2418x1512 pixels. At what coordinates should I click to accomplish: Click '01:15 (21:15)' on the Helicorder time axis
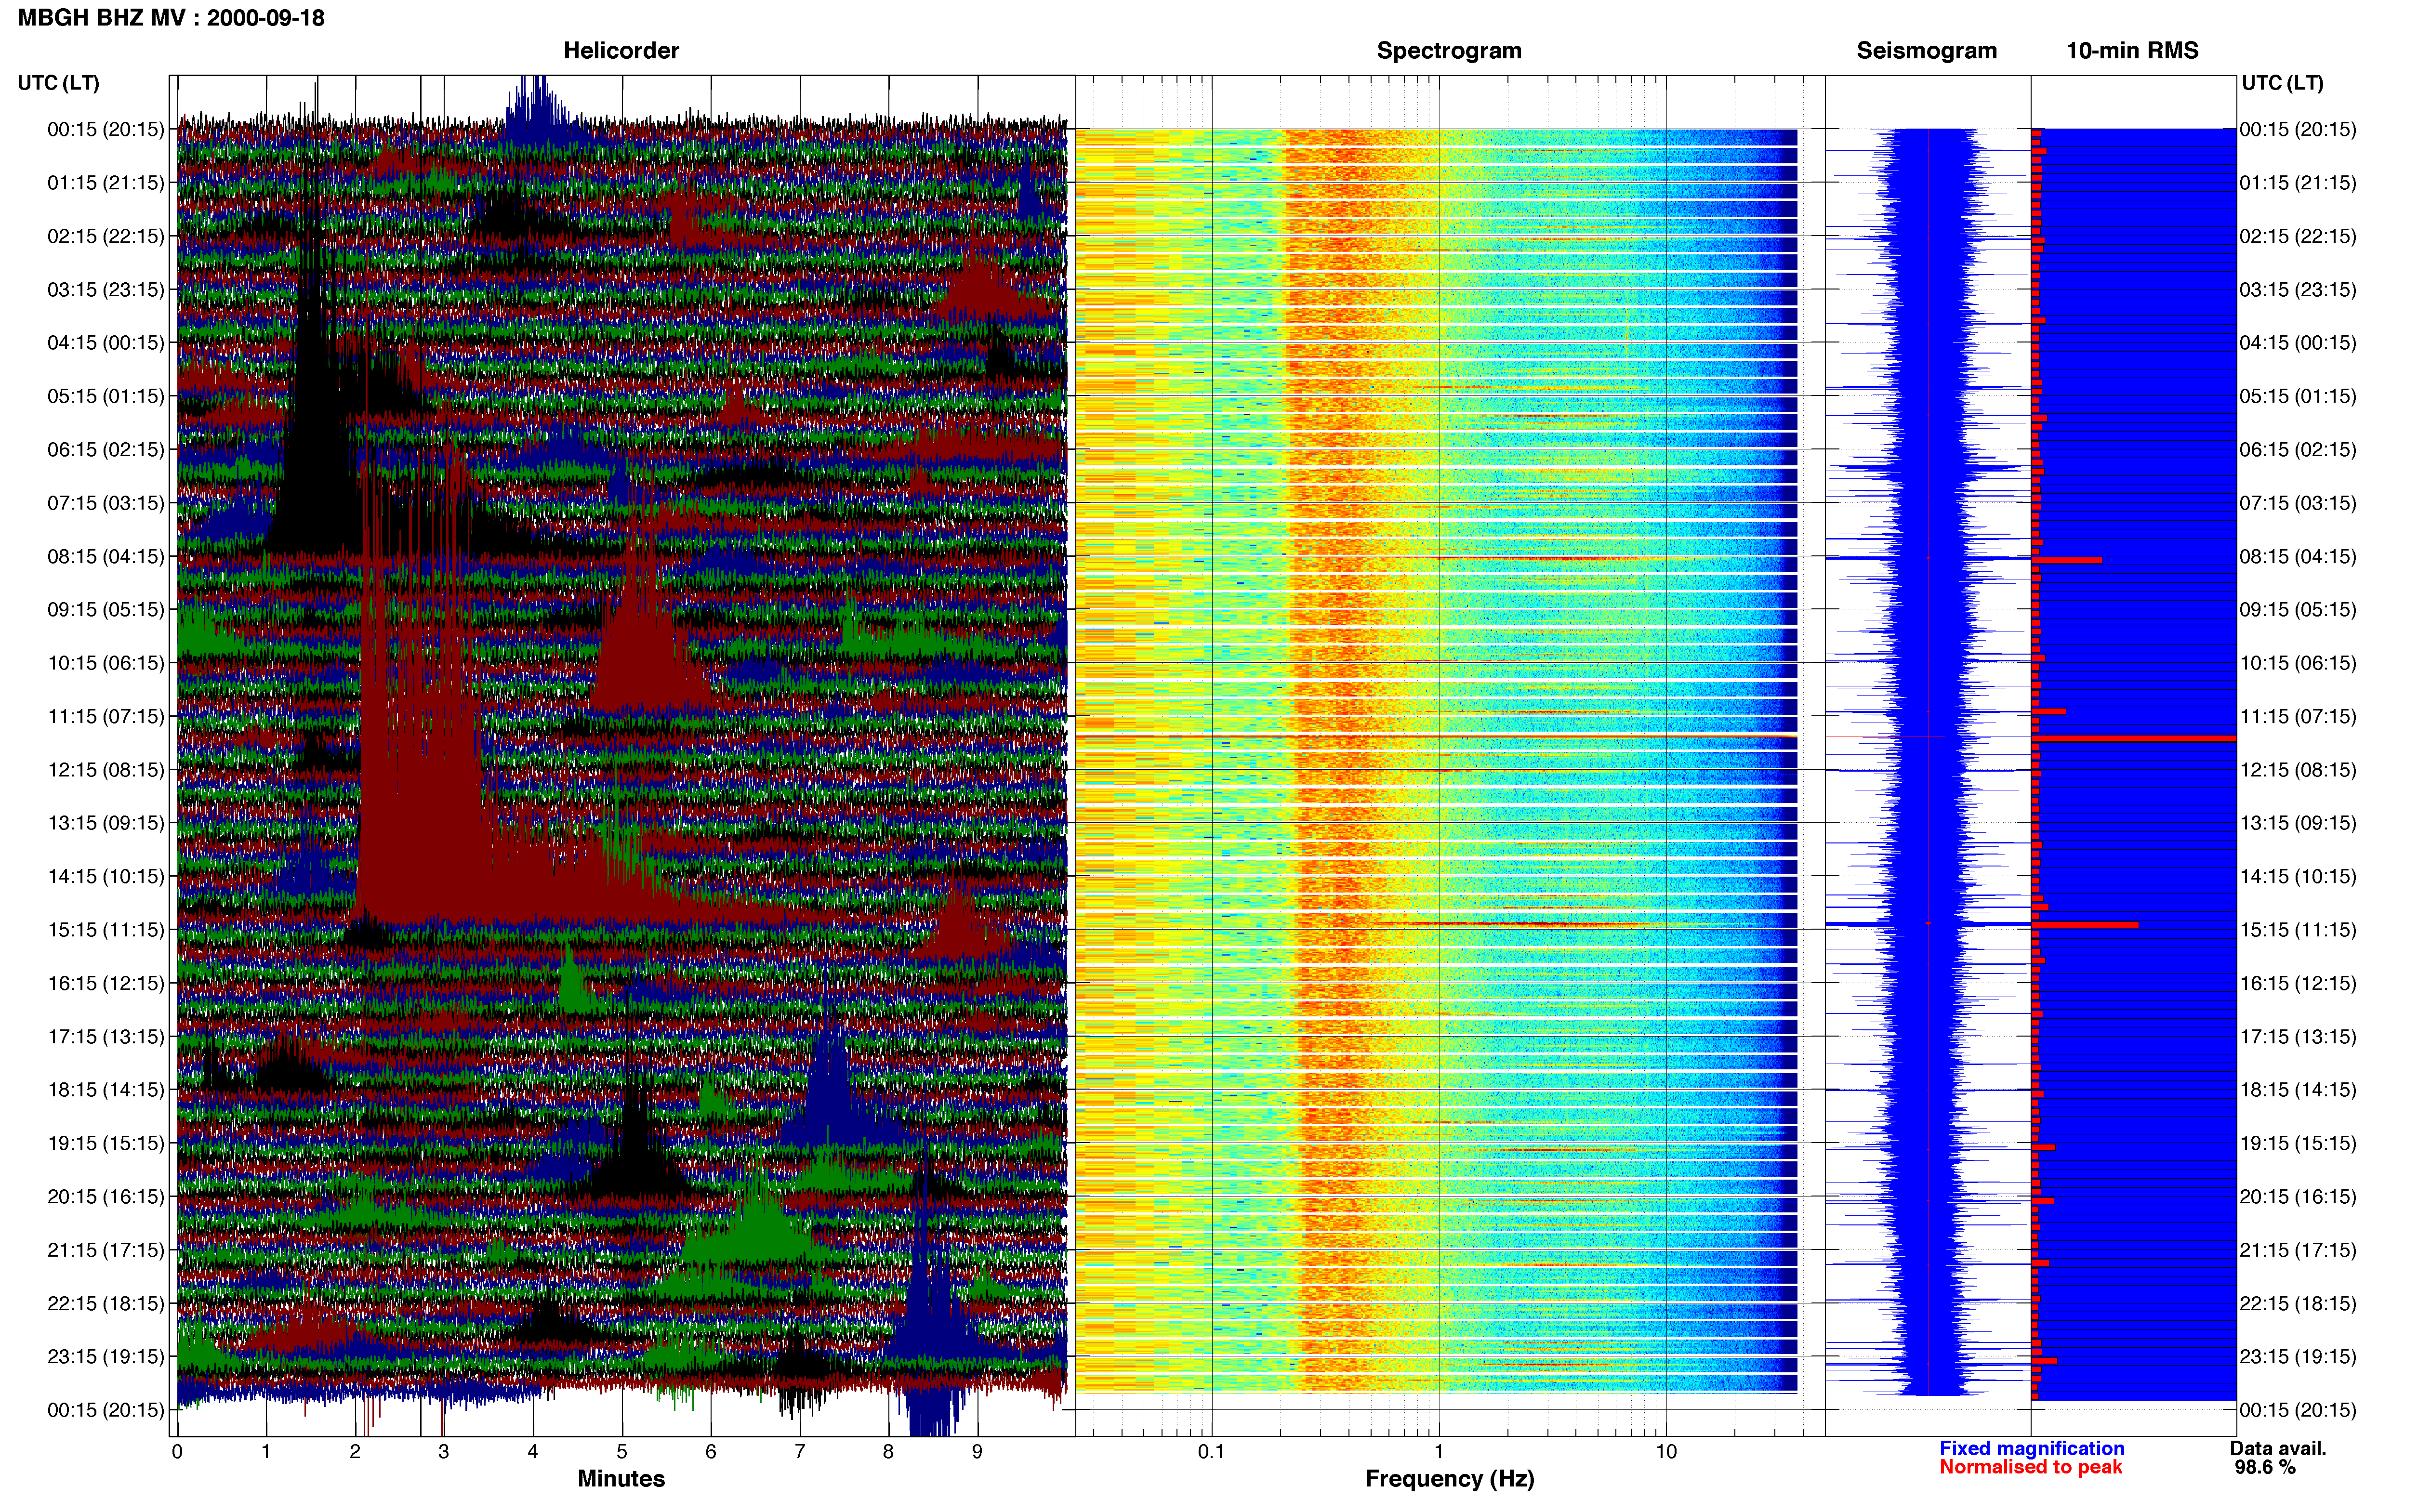[106, 183]
